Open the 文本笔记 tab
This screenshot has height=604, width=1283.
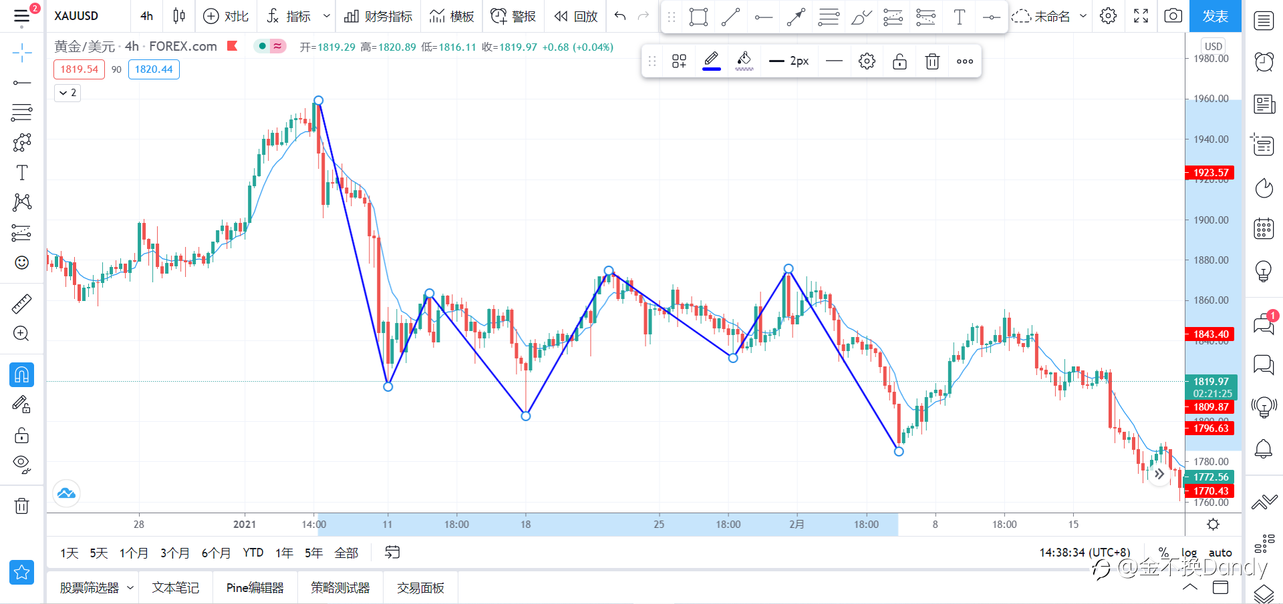176,588
